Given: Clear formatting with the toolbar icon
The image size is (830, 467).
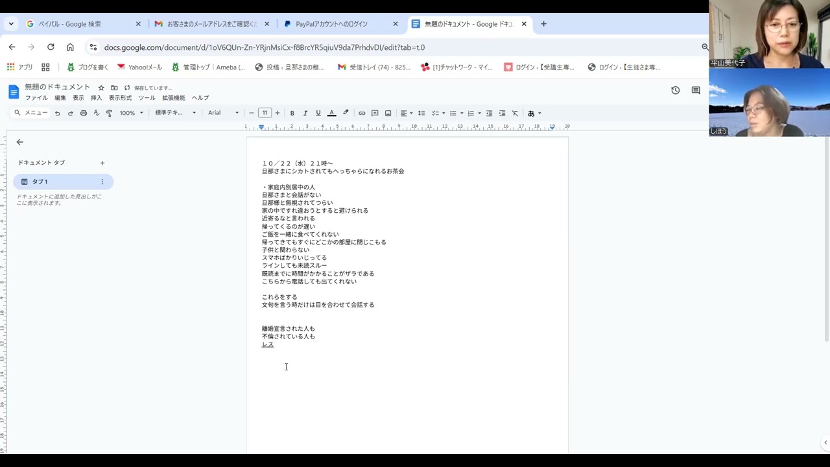Looking at the screenshot, I should click(x=515, y=113).
